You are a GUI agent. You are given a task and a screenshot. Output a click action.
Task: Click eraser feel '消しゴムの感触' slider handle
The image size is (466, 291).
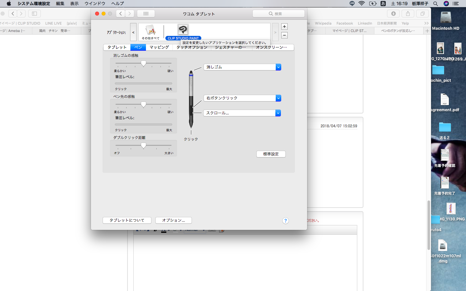143,63
